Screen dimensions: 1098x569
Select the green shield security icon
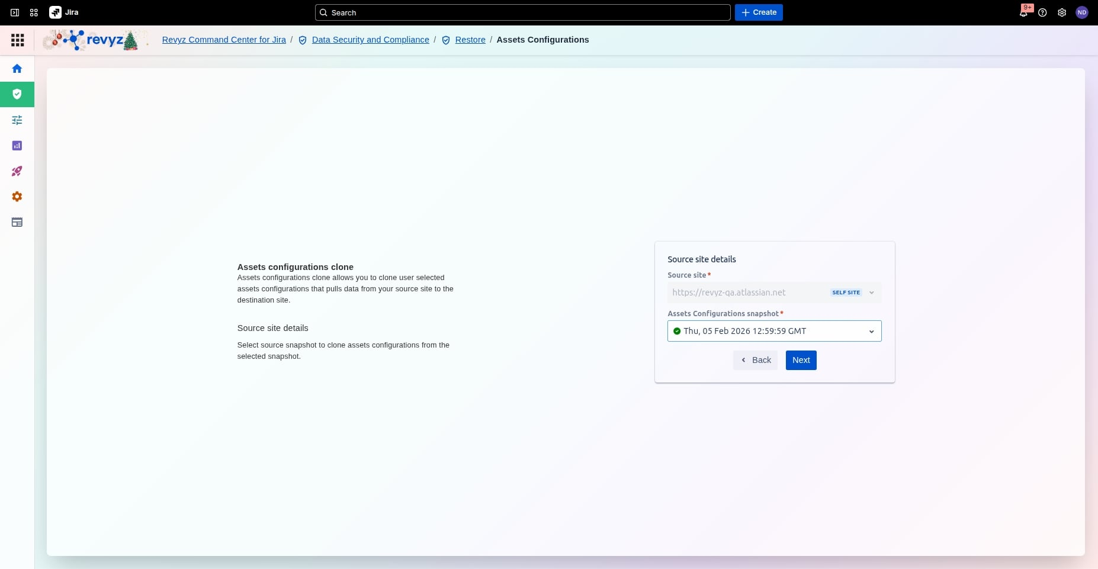17,94
